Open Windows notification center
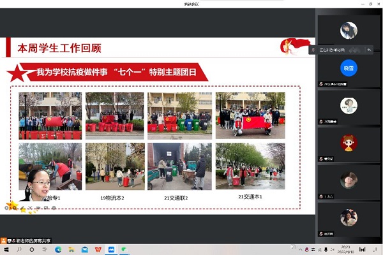The height and width of the screenshot is (255, 383). pyautogui.click(x=375, y=250)
